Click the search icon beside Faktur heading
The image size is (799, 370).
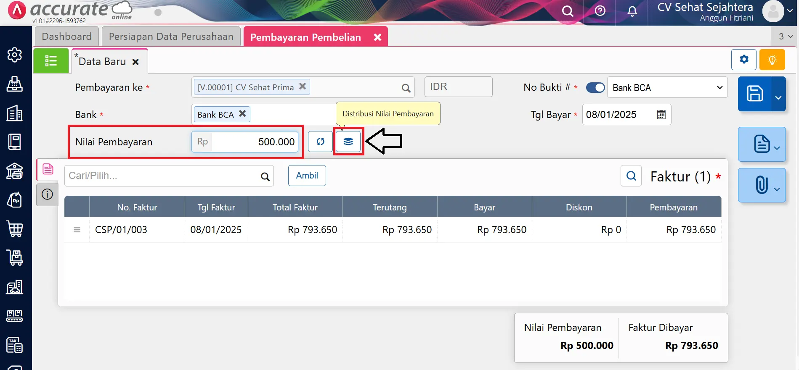click(x=631, y=176)
